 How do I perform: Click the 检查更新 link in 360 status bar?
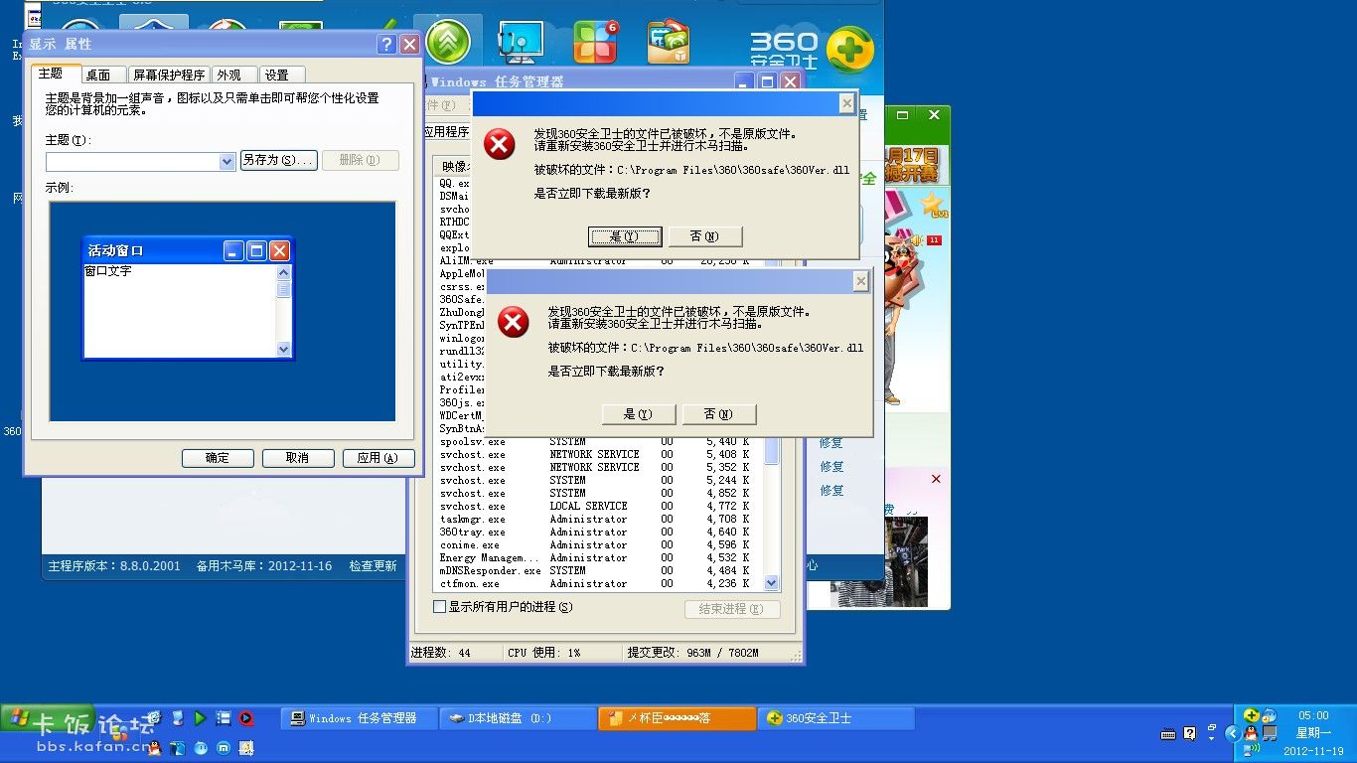point(373,566)
